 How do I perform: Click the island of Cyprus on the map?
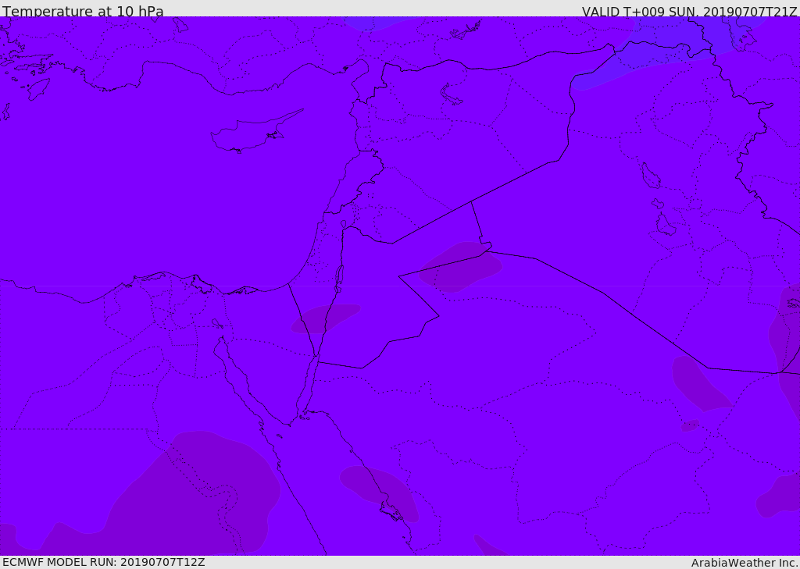(251, 133)
